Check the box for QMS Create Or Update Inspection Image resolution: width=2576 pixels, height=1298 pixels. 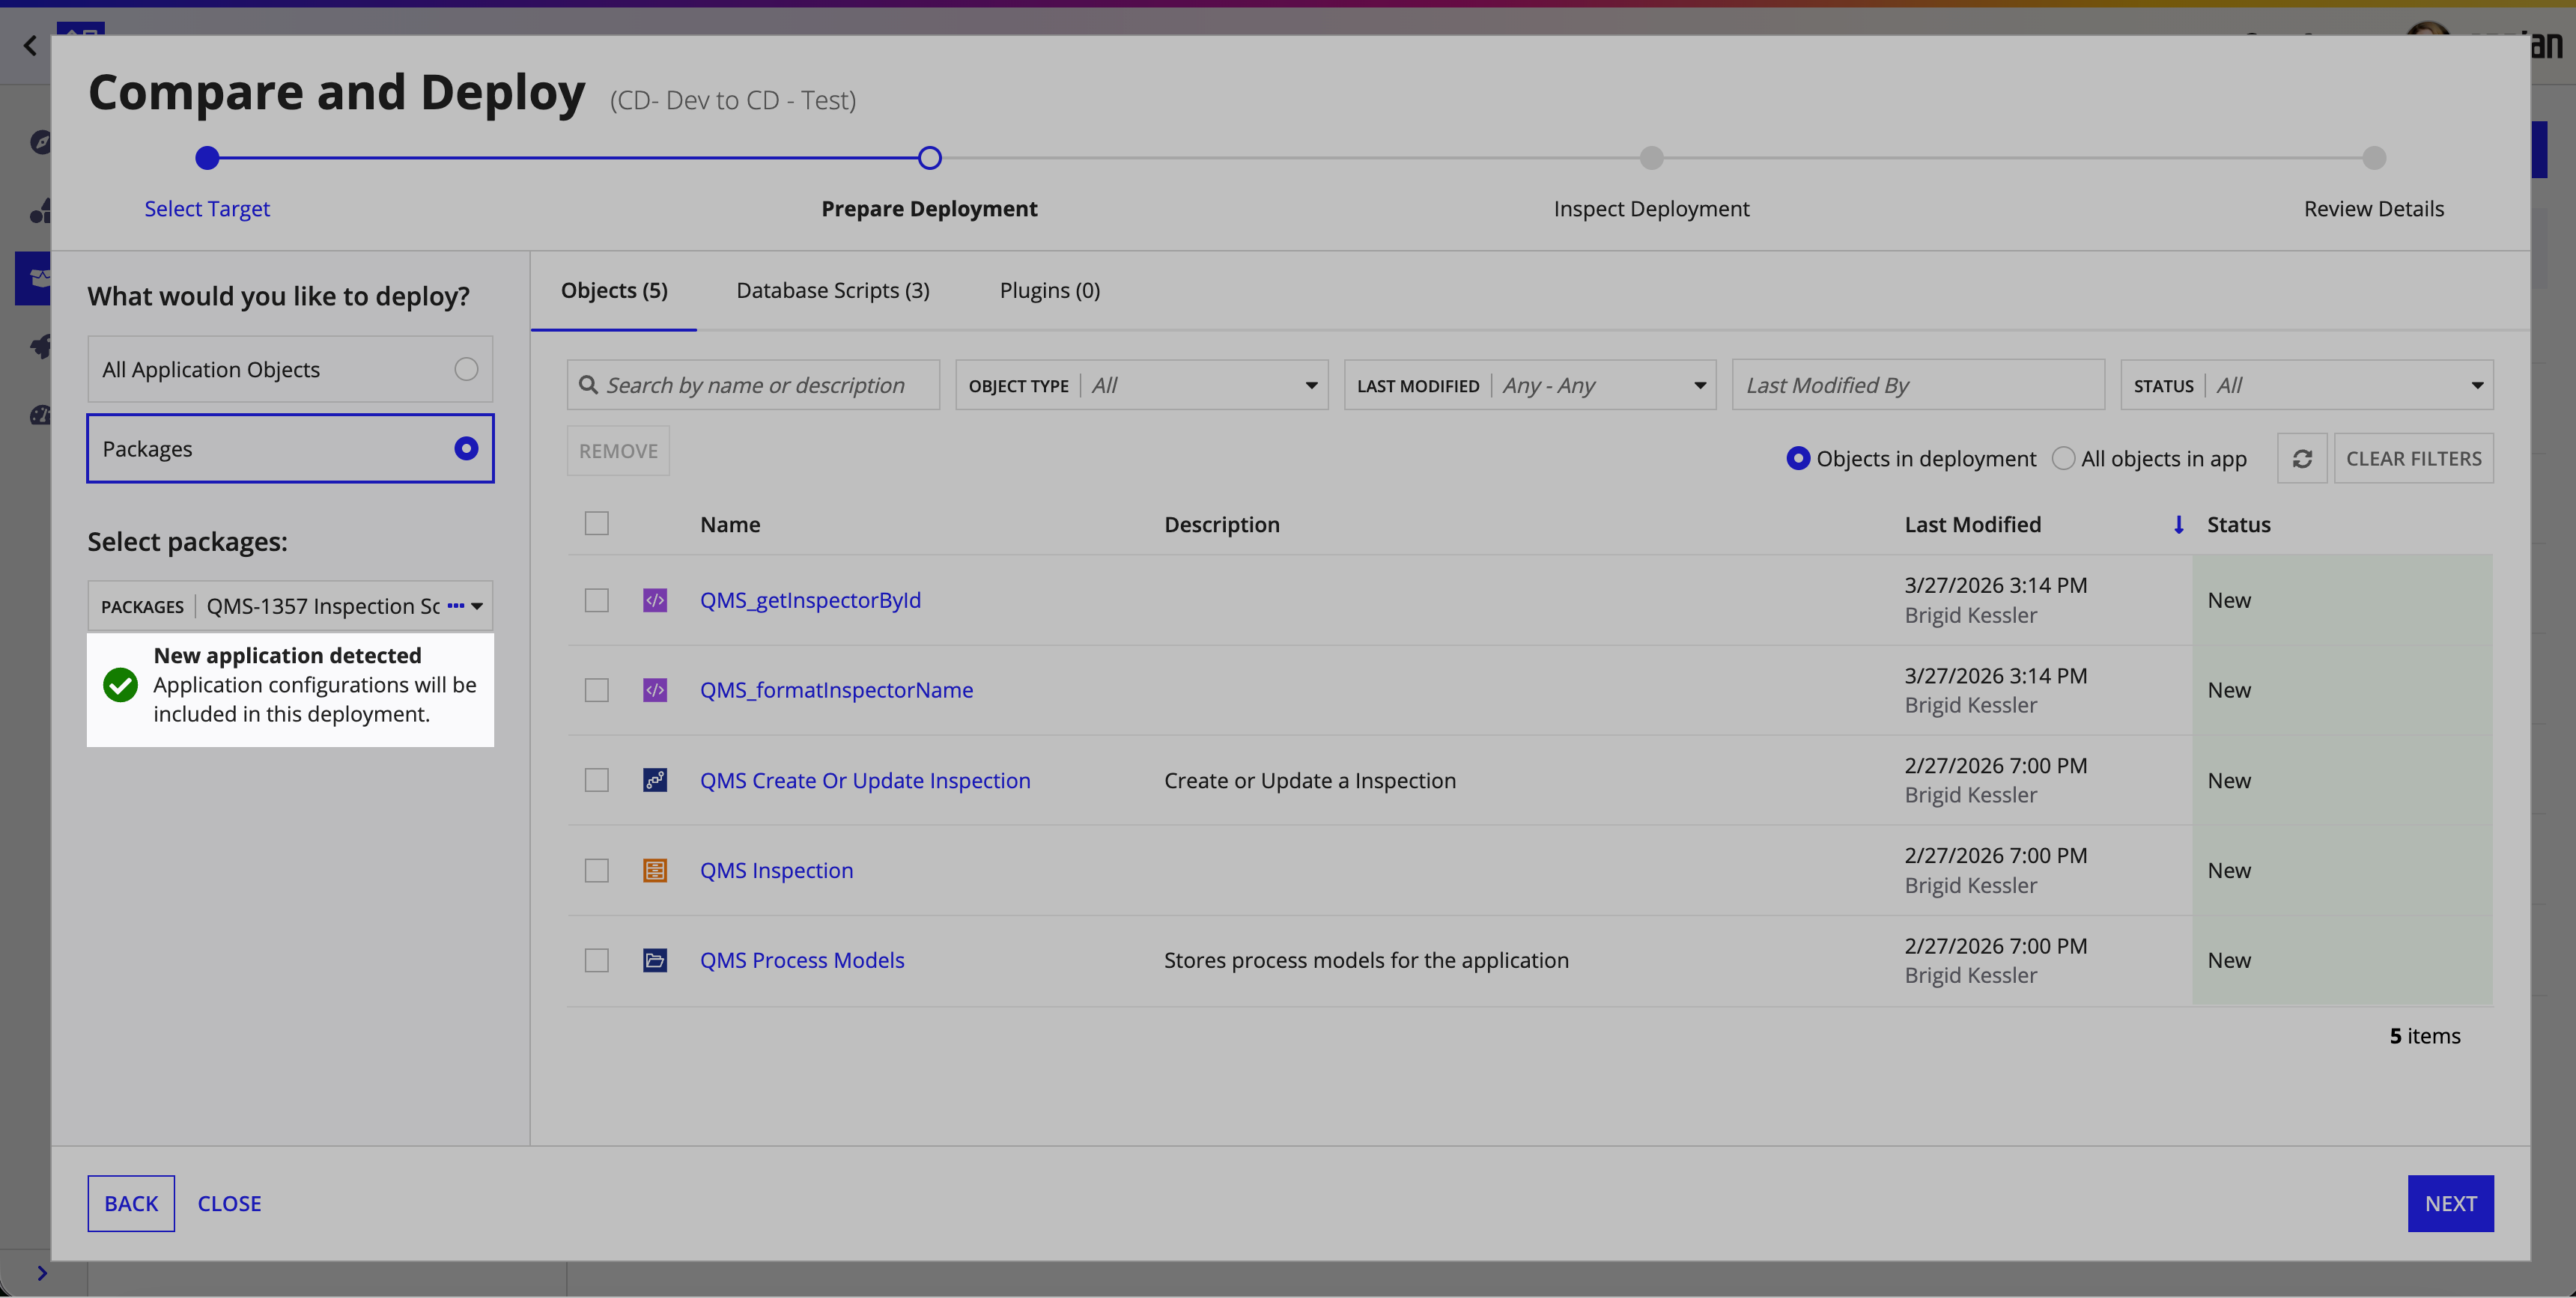pyautogui.click(x=597, y=780)
